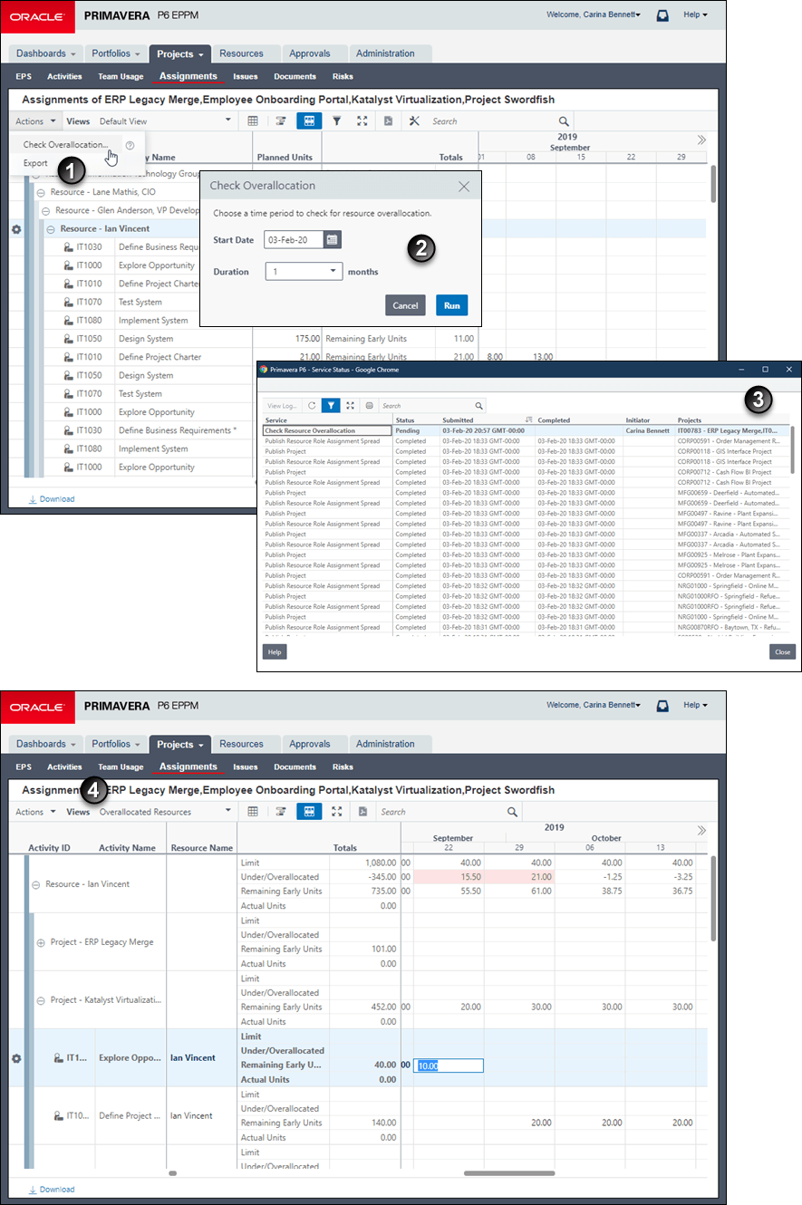Screen dimensions: 802x1205
Task: Click the refresh icon in Service Status window
Action: pyautogui.click(x=313, y=406)
